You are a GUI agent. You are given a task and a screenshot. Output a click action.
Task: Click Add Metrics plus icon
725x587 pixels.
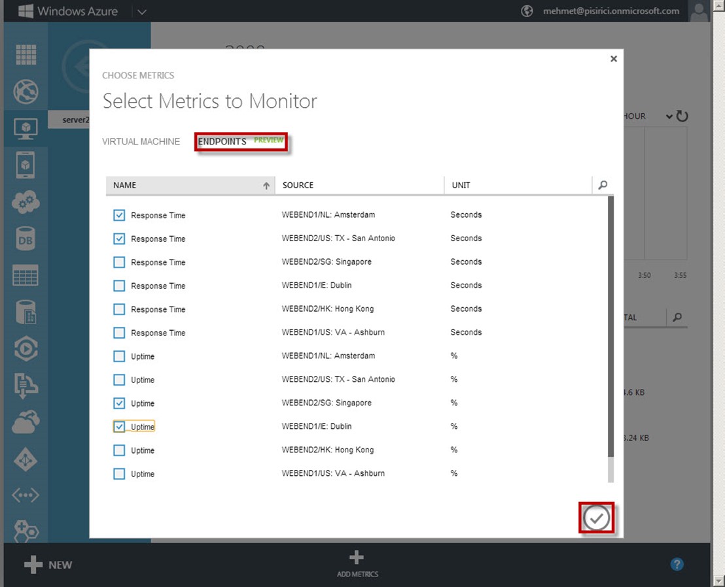pyautogui.click(x=357, y=558)
